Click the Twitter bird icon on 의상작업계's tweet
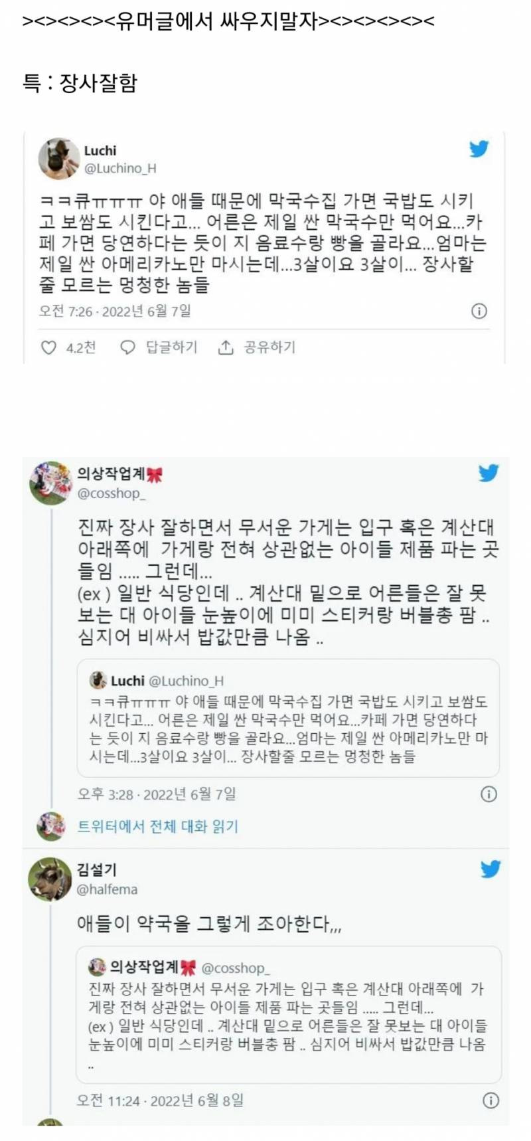Image resolution: width=531 pixels, height=1141 pixels. [488, 473]
